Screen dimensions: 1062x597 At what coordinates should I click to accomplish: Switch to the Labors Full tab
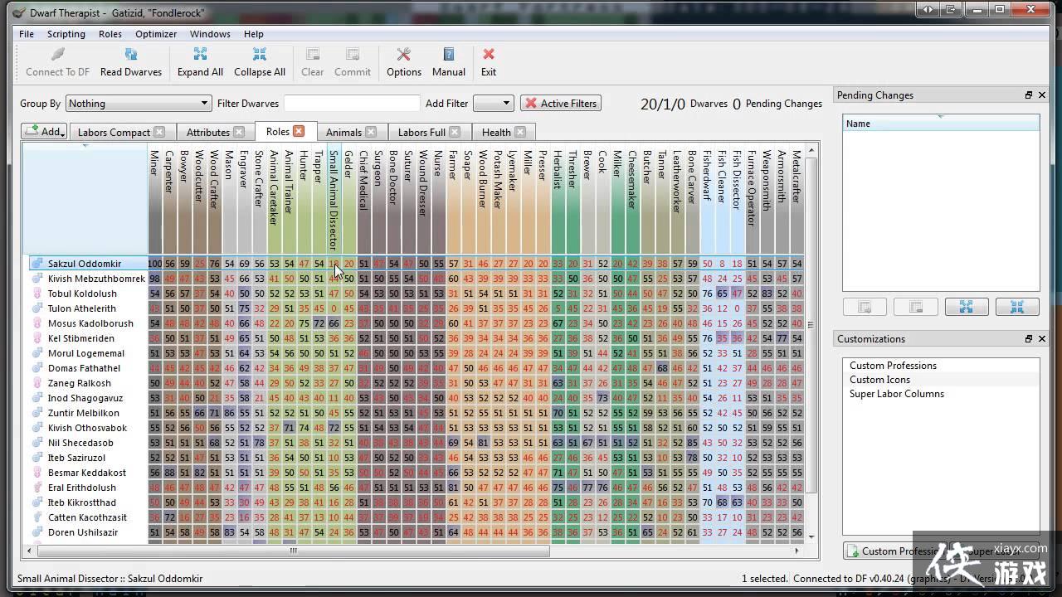coord(421,132)
